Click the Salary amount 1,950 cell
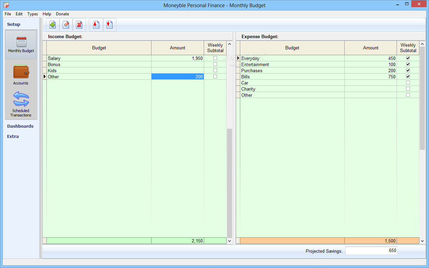Viewport: 429px width, 268px height. click(x=177, y=58)
